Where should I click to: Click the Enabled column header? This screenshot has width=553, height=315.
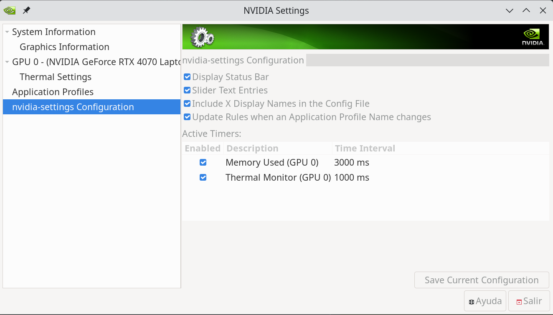203,149
